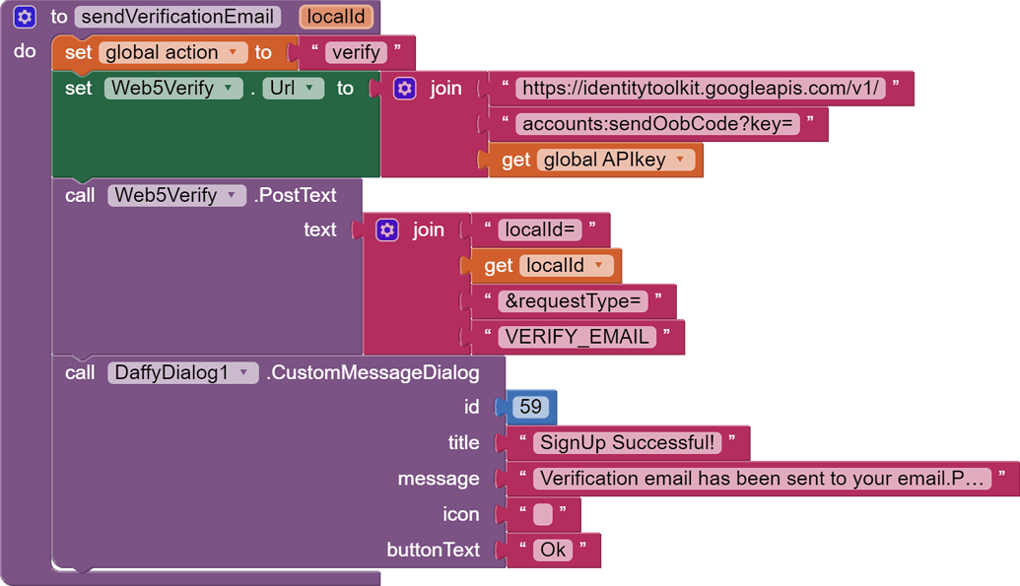Open the Web5Verify dropdown in PostText call
Image resolution: width=1020 pixels, height=586 pixels.
232,196
